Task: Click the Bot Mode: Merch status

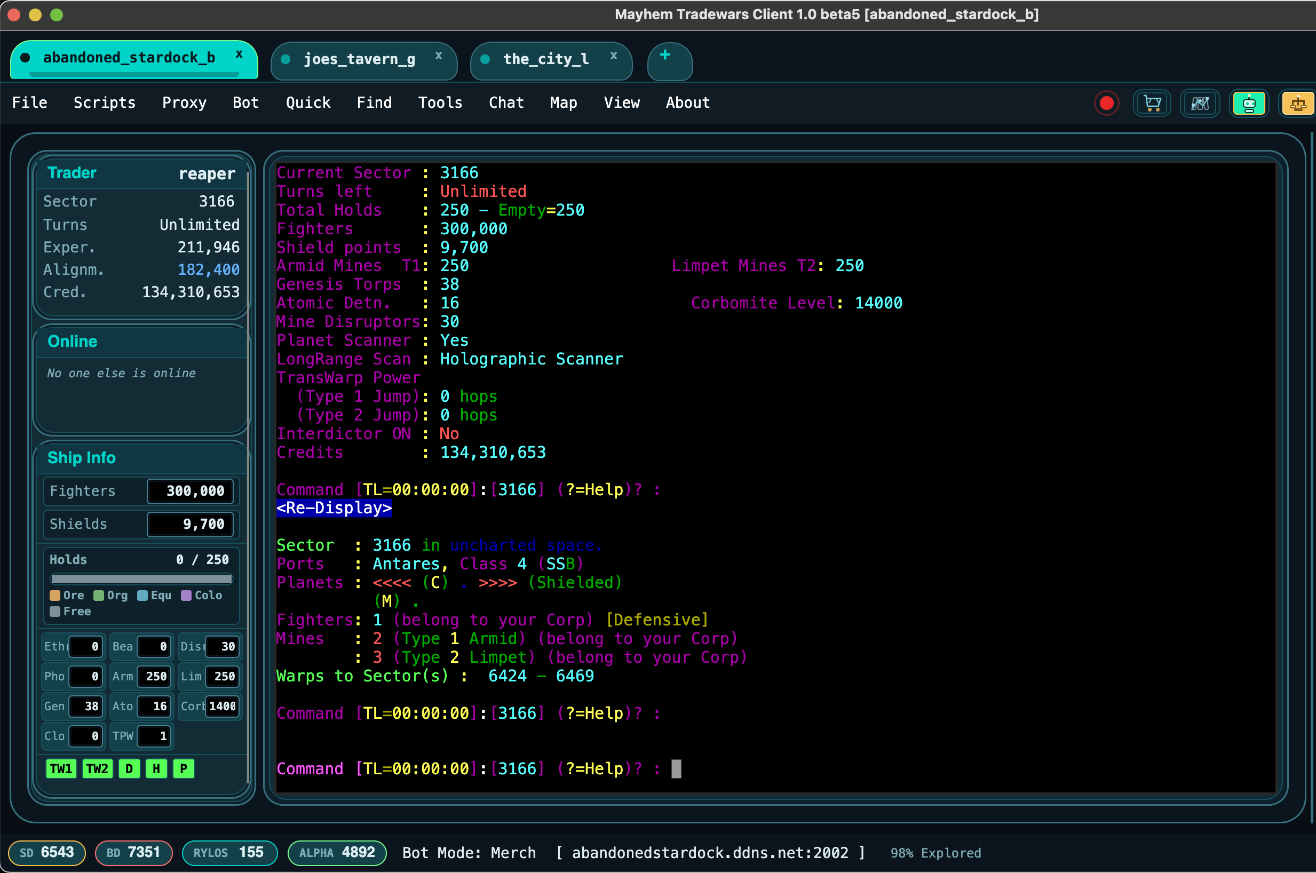Action: click(469, 852)
